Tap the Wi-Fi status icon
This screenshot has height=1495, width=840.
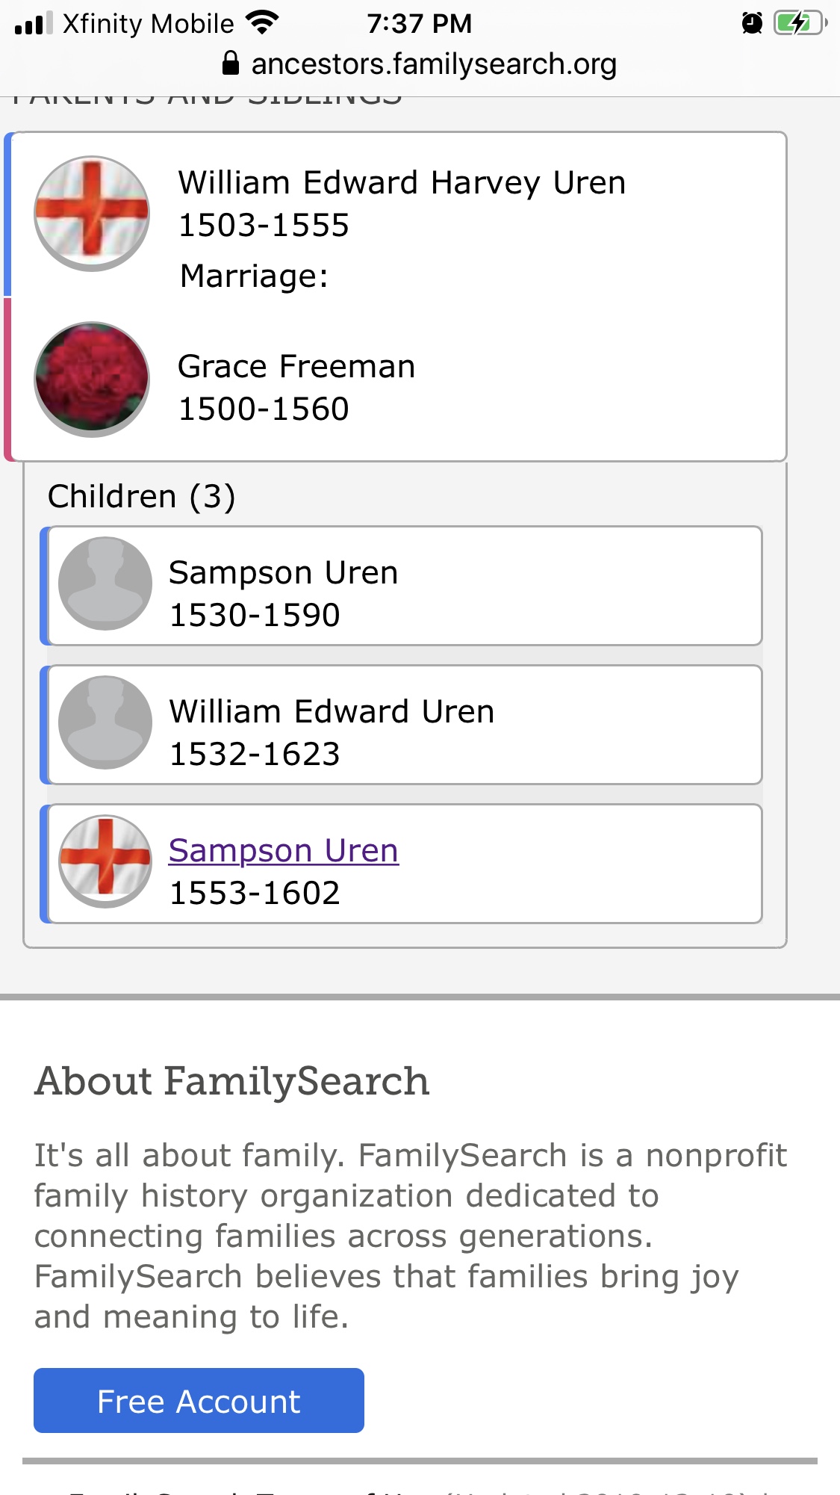[261, 22]
